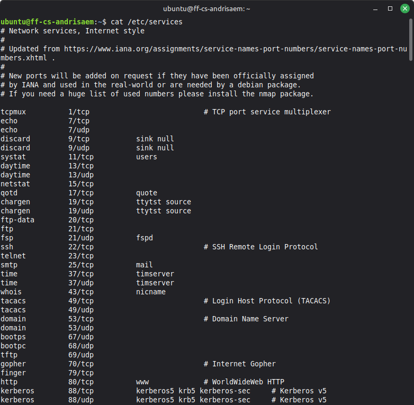Click 'qotd' service name
Image resolution: width=414 pixels, height=405 pixels.
pos(9,193)
